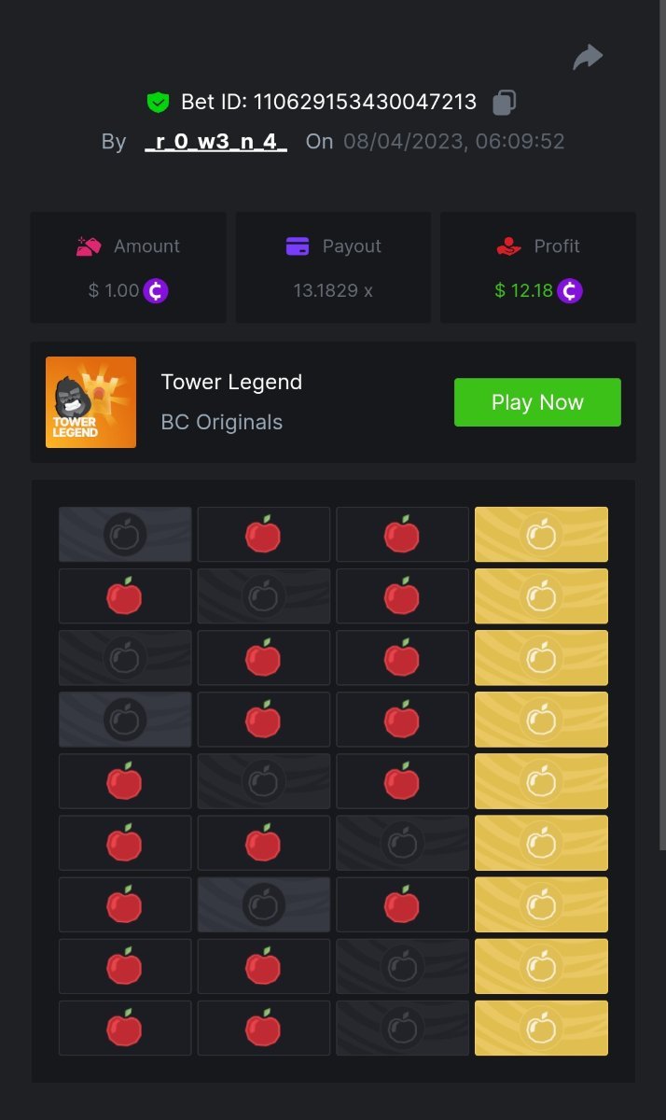666x1120 pixels.
Task: Click the share arrow icon
Action: [588, 58]
